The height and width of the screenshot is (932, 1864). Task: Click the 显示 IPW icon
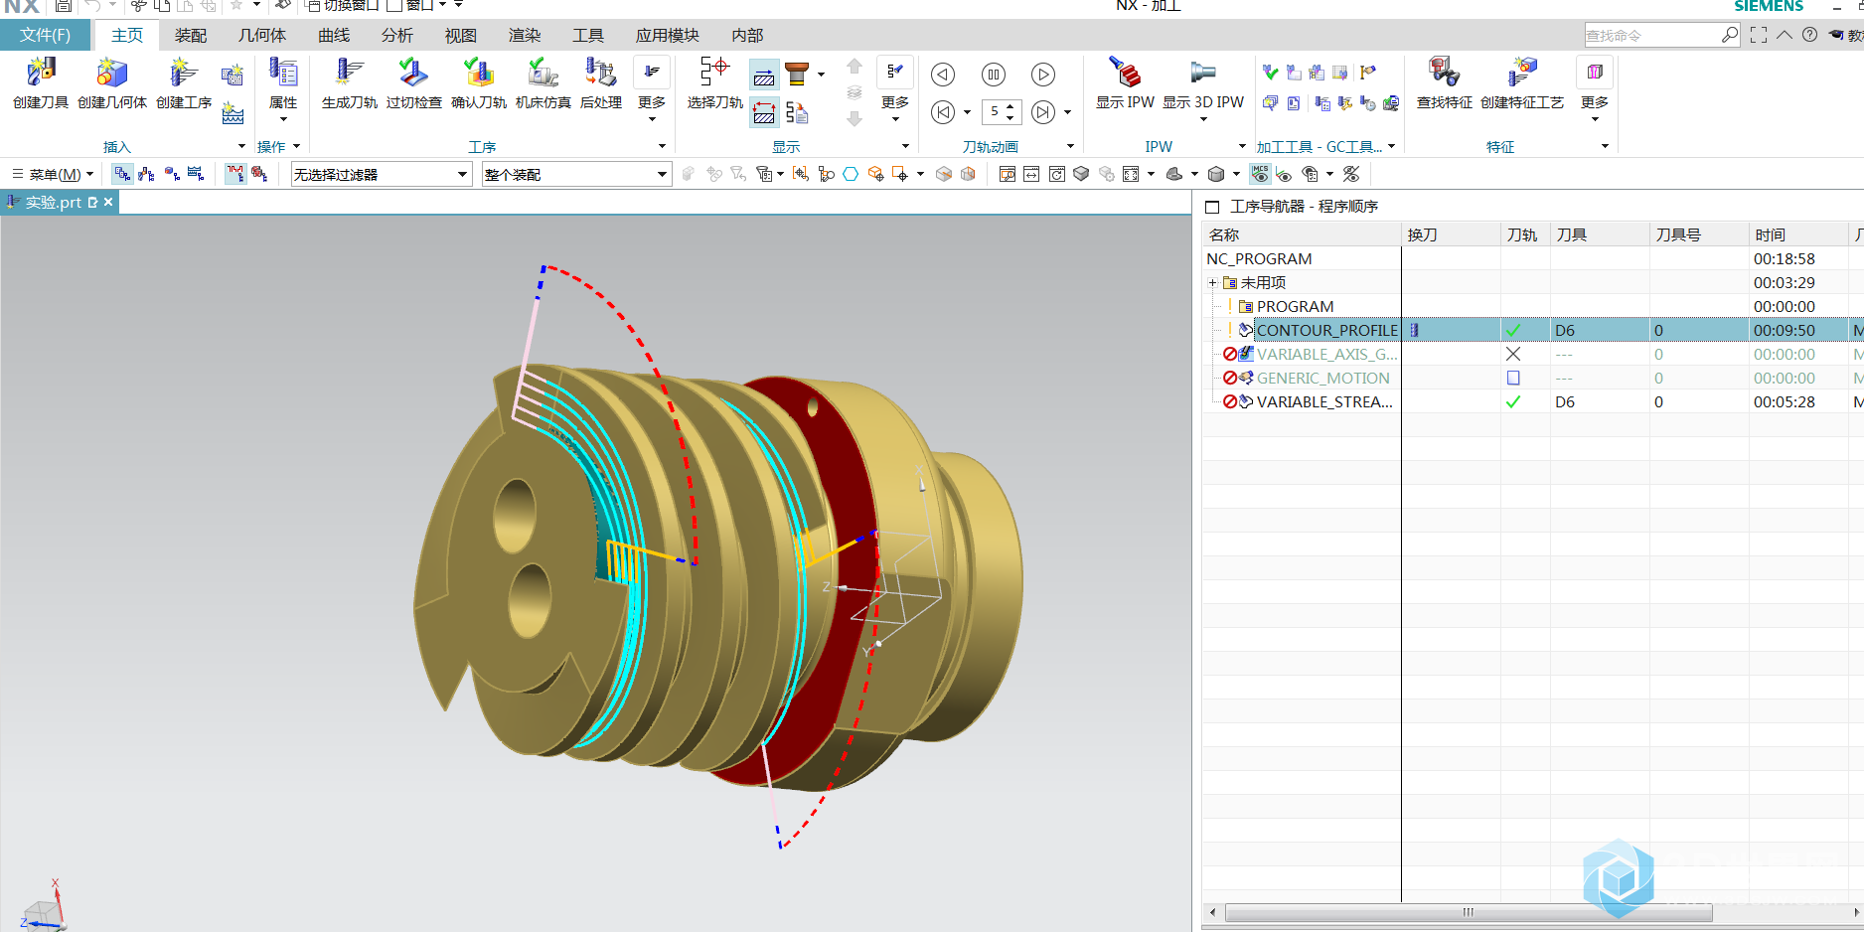click(x=1125, y=74)
